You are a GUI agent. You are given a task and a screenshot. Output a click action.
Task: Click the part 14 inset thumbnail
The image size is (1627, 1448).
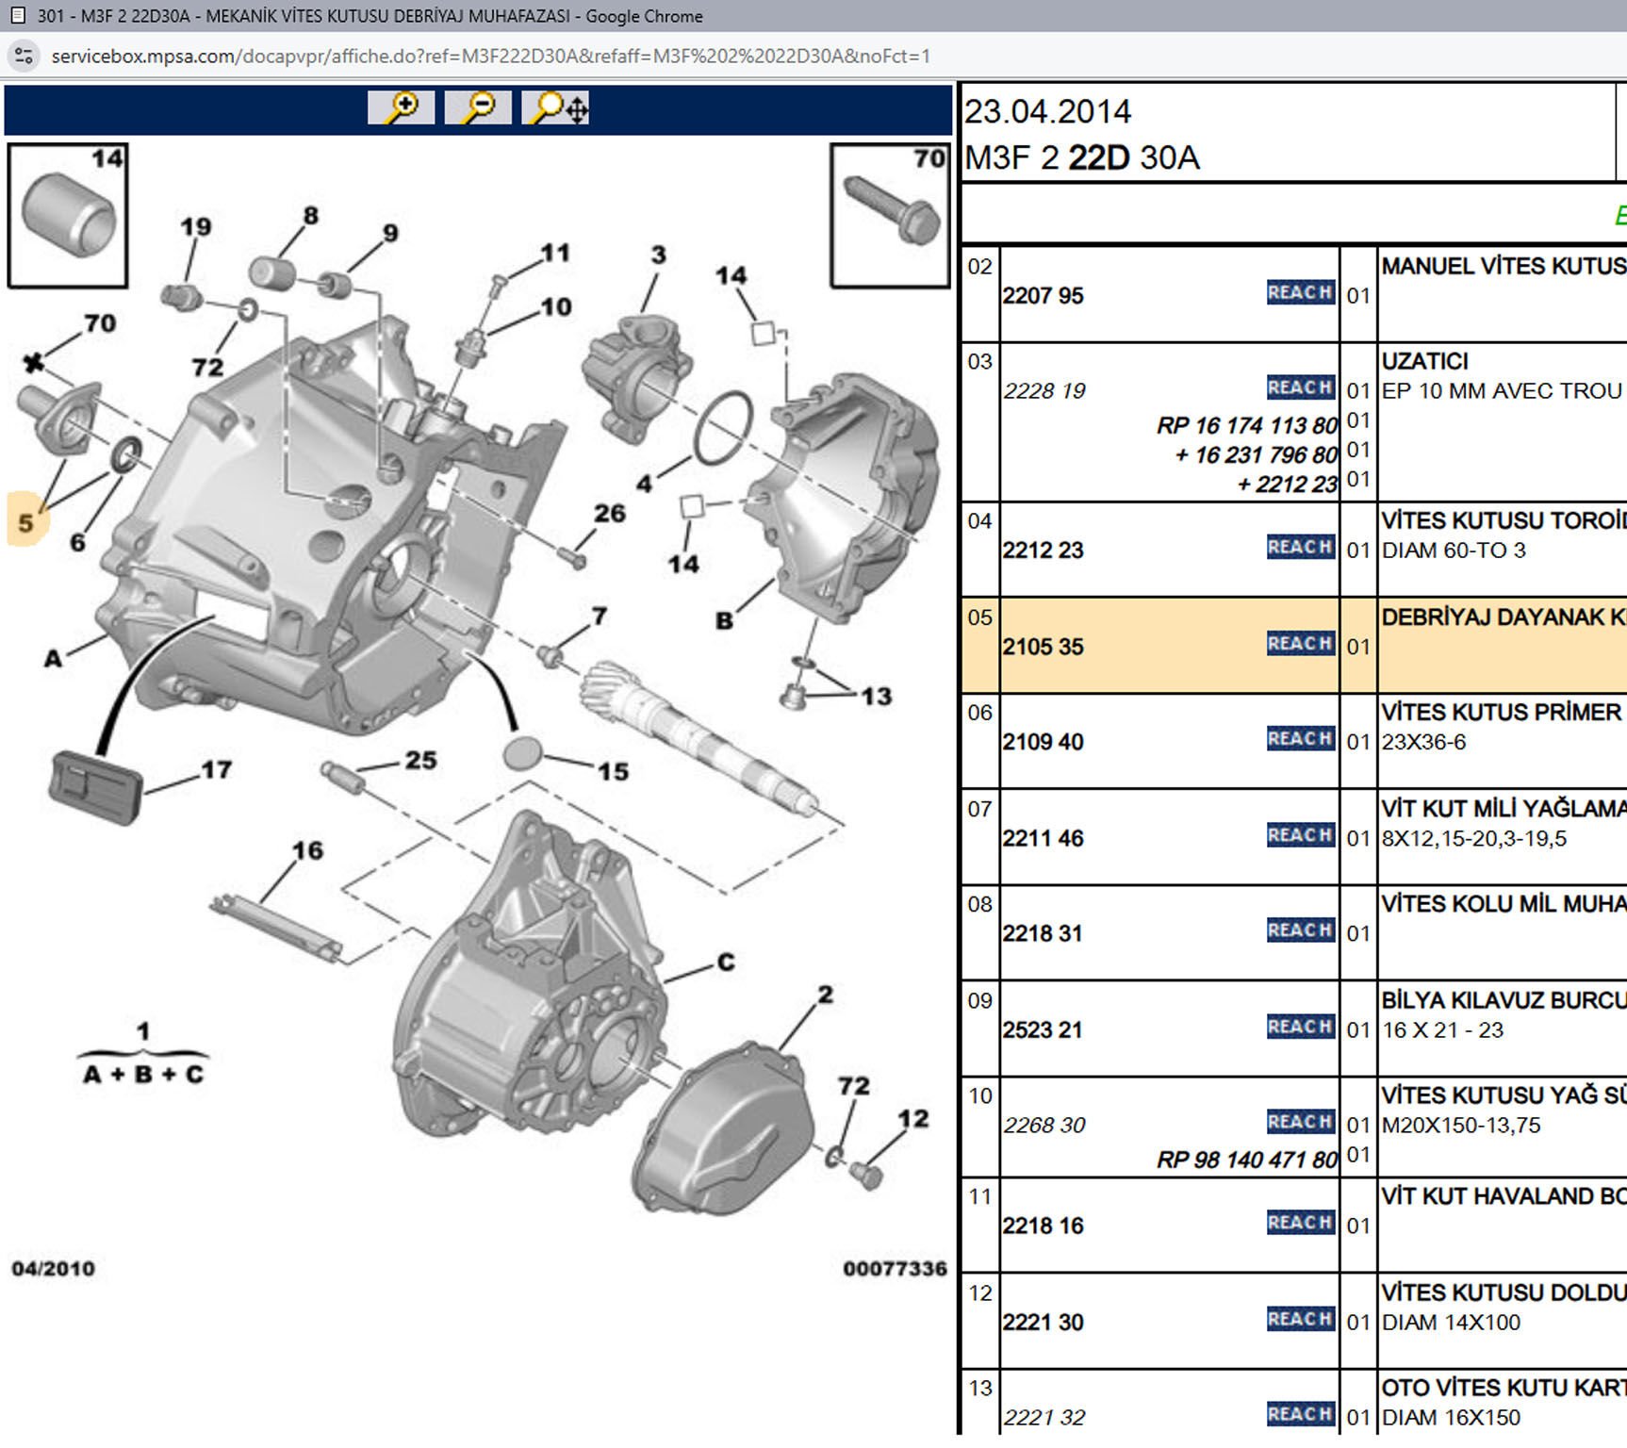click(68, 216)
